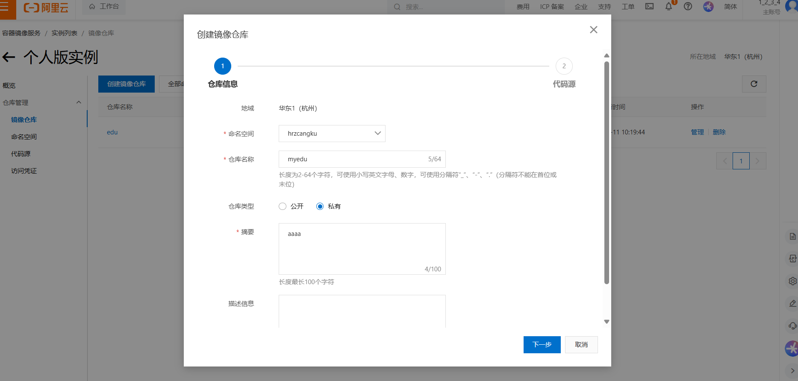Open the 支持 menu
This screenshot has height=381, width=798.
[x=604, y=7]
